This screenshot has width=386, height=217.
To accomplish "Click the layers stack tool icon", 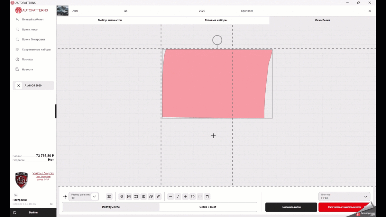I will 122,197.
